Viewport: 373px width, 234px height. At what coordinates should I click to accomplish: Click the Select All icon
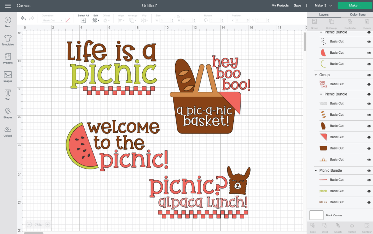(83, 20)
